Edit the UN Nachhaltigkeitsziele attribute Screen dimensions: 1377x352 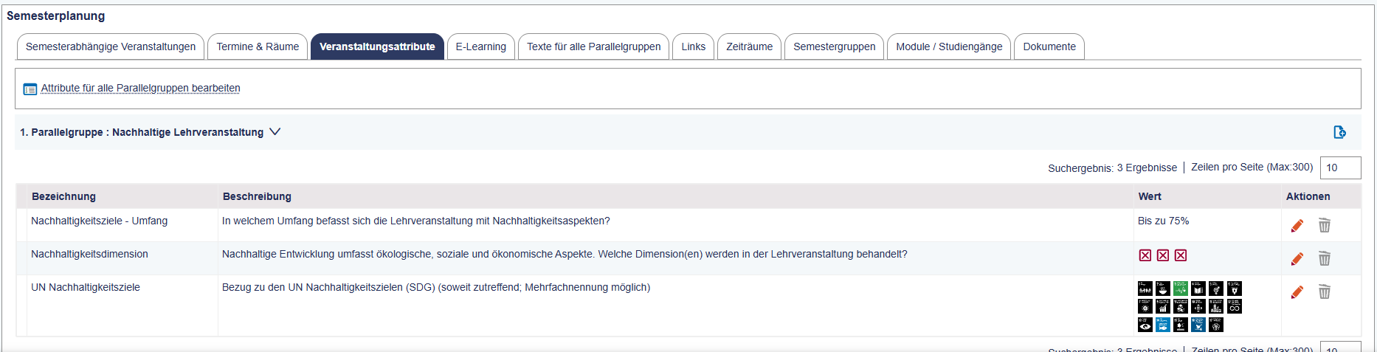point(1297,292)
